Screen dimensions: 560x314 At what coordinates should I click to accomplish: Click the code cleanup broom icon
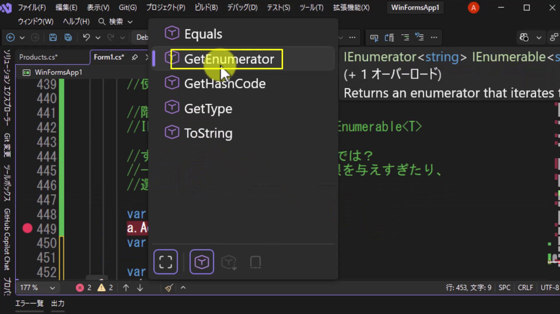pos(169,288)
